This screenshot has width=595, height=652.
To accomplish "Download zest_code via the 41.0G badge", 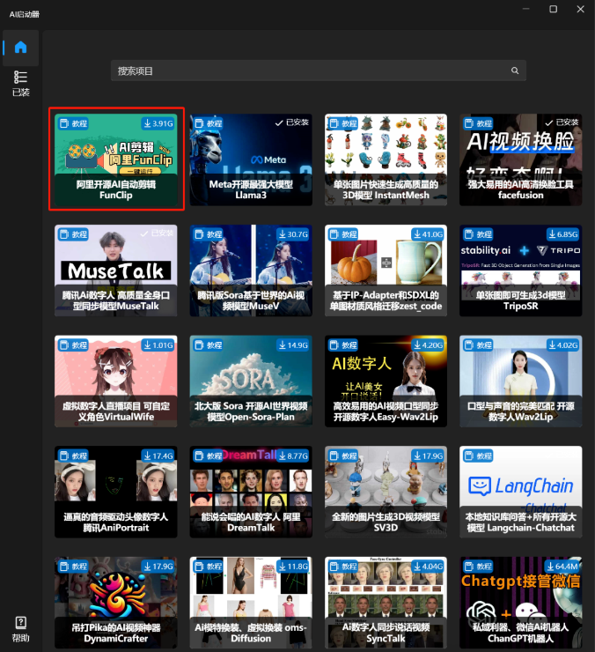I will coord(428,234).
